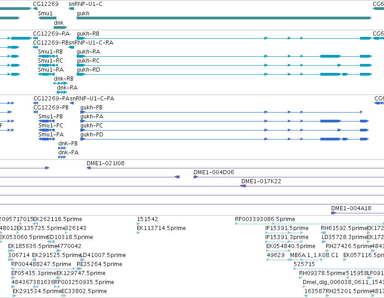This screenshot has width=384, height=298.
Task: Select EST EC33802.5prime
Action: (x=64, y=296)
